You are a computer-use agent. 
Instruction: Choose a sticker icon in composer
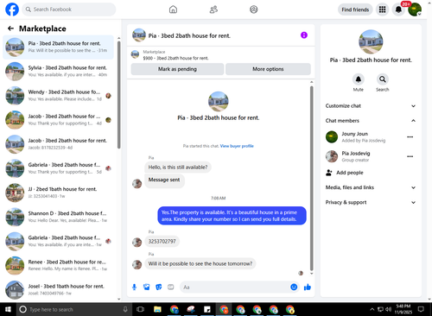coord(159,287)
